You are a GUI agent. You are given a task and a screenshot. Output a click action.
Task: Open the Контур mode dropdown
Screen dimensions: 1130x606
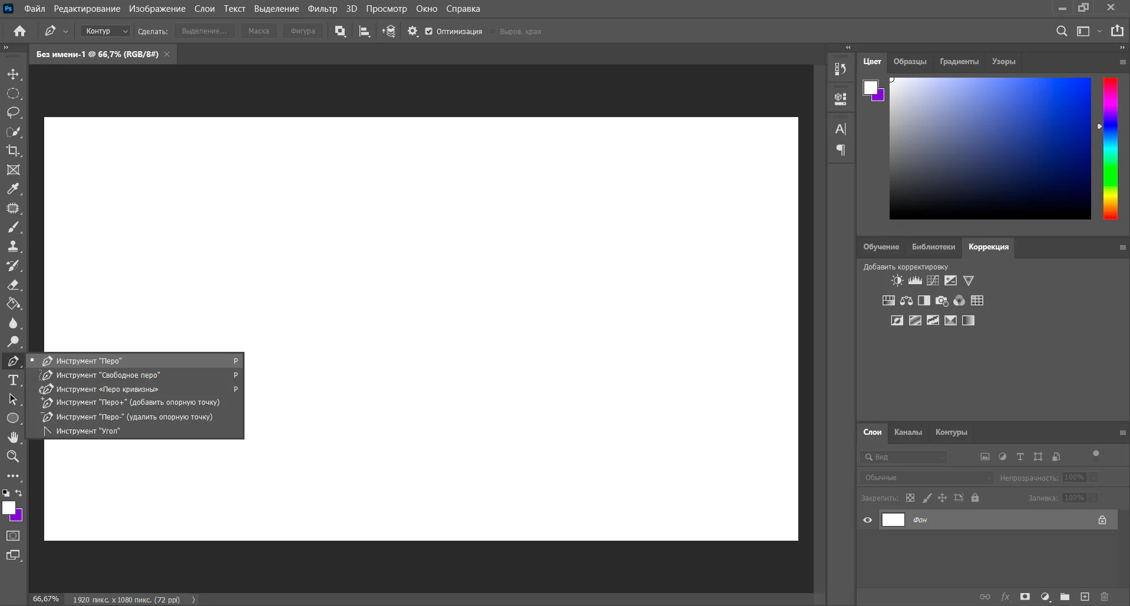pos(105,31)
